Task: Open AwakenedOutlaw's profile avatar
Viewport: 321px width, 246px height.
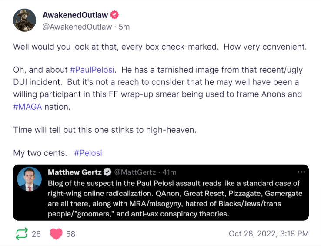Action: [24, 20]
